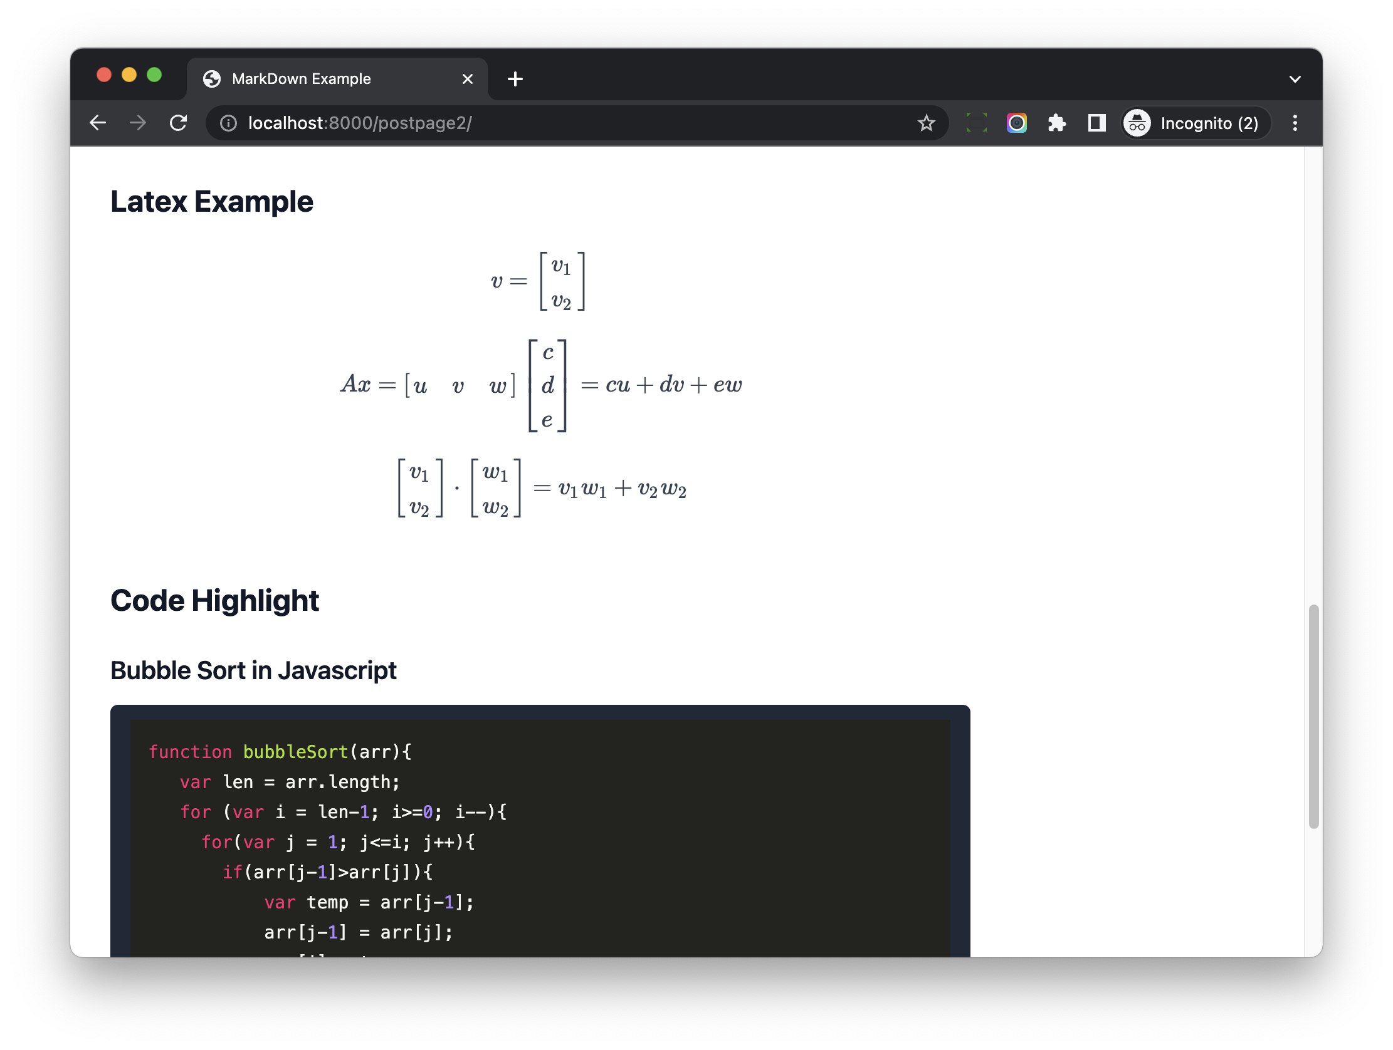
Task: Close the MarkDown Example tab
Action: point(467,79)
